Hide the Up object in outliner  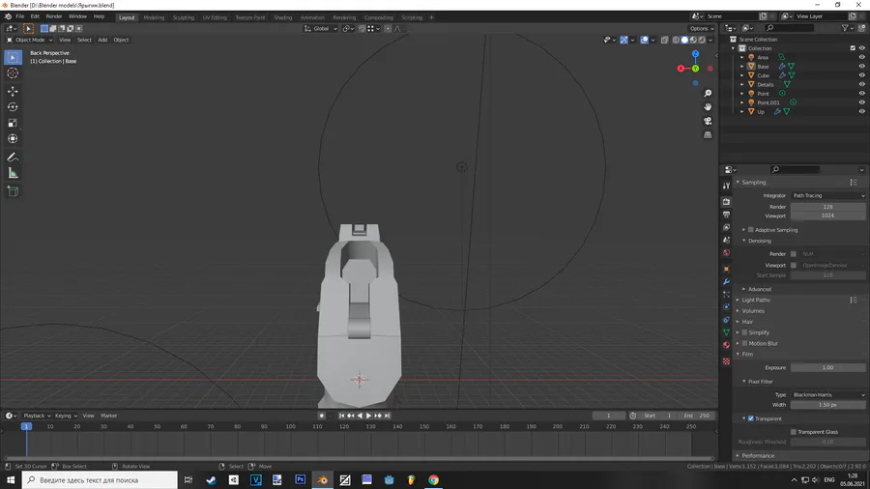[861, 111]
